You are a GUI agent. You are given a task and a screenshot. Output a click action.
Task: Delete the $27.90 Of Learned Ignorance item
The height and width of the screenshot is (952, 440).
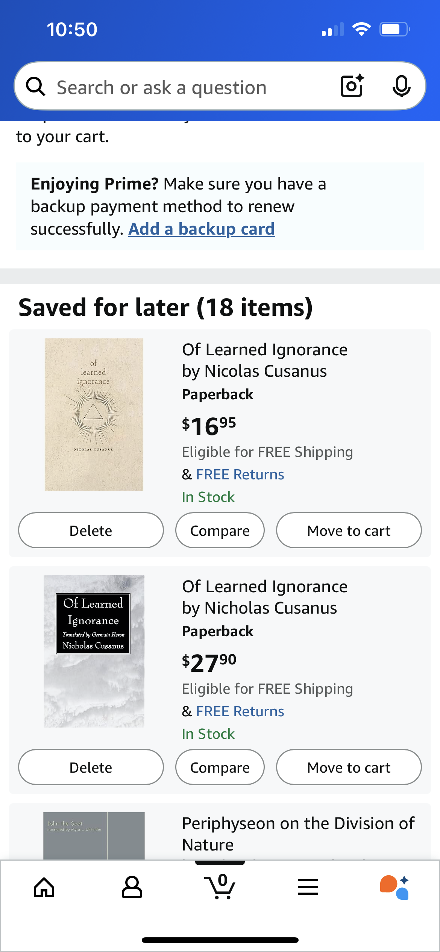pos(91,767)
